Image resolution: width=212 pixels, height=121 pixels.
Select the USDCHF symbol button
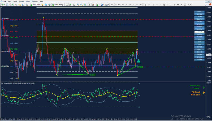[199, 34]
